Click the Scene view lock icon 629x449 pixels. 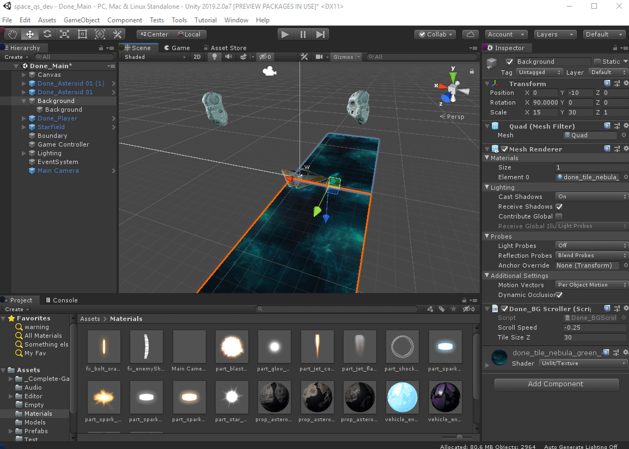[472, 71]
